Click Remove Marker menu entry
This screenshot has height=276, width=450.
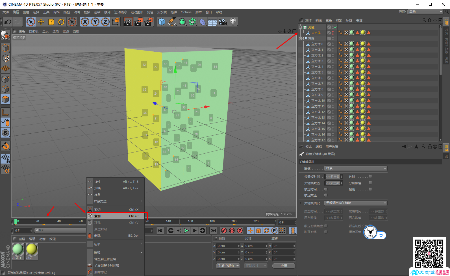click(x=116, y=272)
